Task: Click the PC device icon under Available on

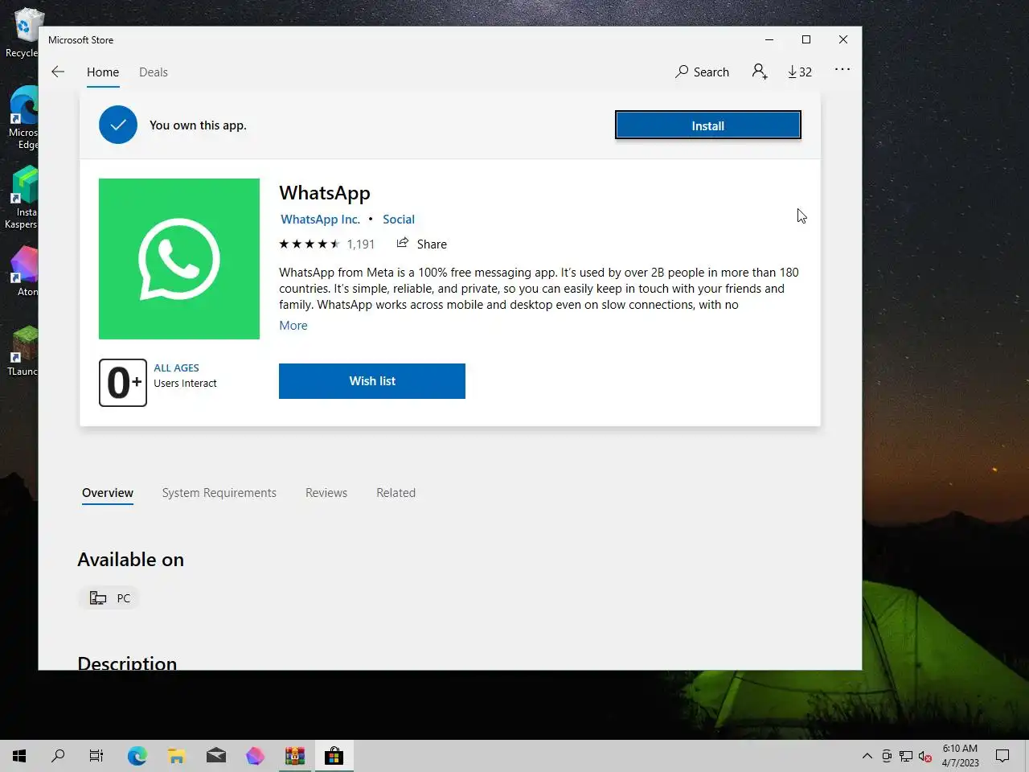Action: coord(98,597)
